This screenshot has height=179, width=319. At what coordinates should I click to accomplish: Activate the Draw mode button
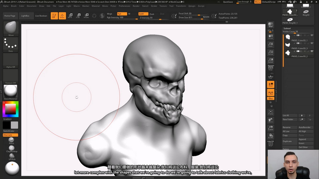coord(62,16)
